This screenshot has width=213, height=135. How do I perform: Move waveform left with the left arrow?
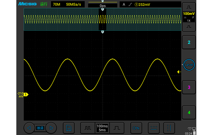[29, 128]
